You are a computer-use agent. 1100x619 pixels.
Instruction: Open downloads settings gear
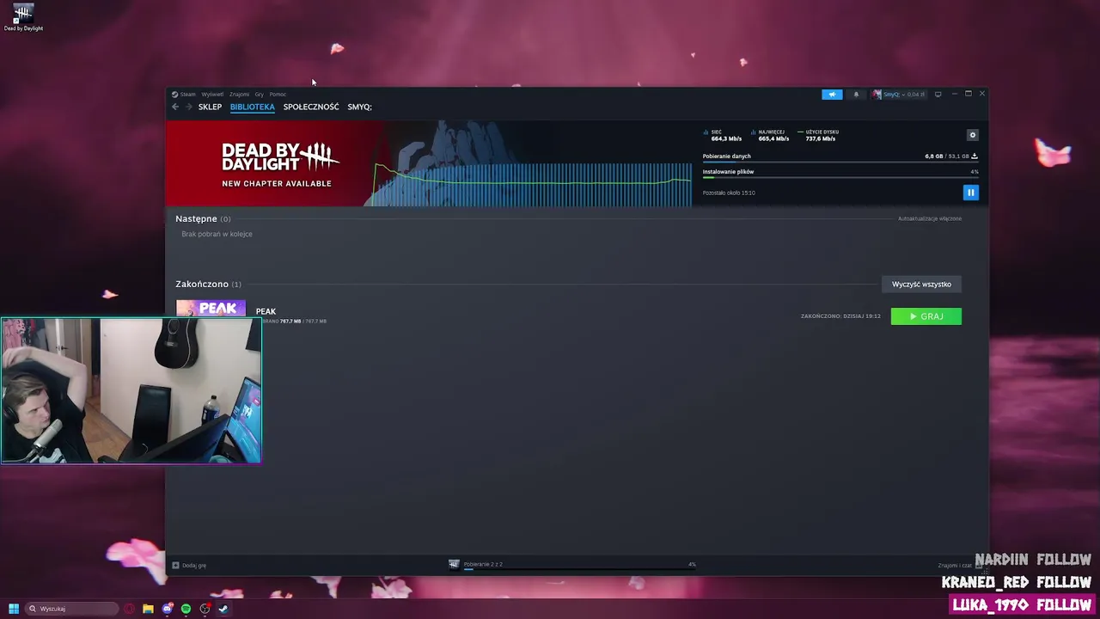coord(973,135)
